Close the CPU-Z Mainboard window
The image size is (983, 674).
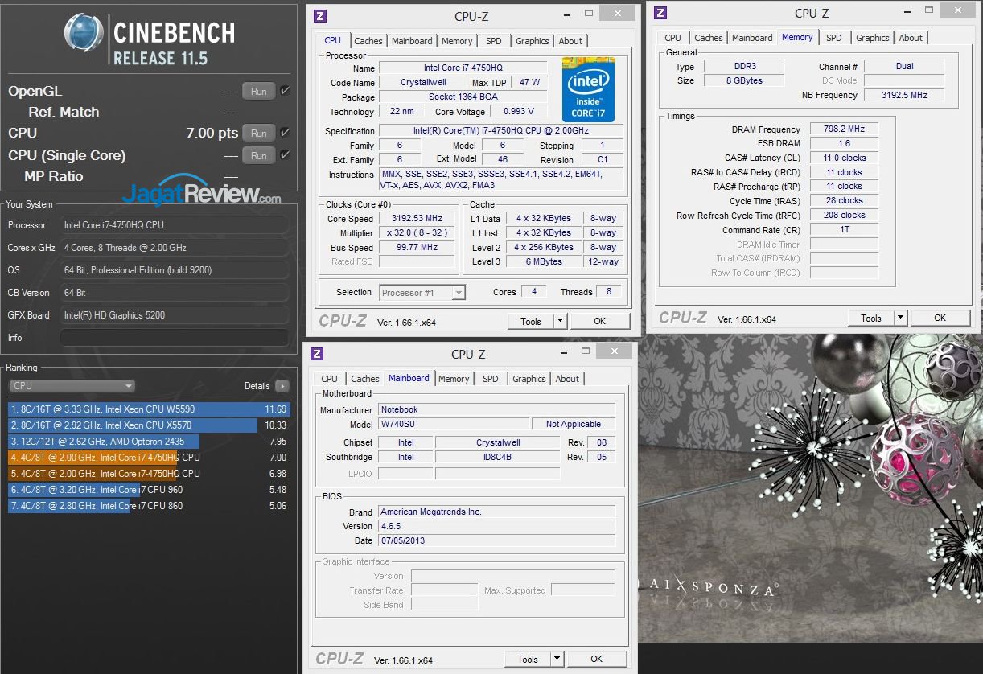pyautogui.click(x=614, y=351)
